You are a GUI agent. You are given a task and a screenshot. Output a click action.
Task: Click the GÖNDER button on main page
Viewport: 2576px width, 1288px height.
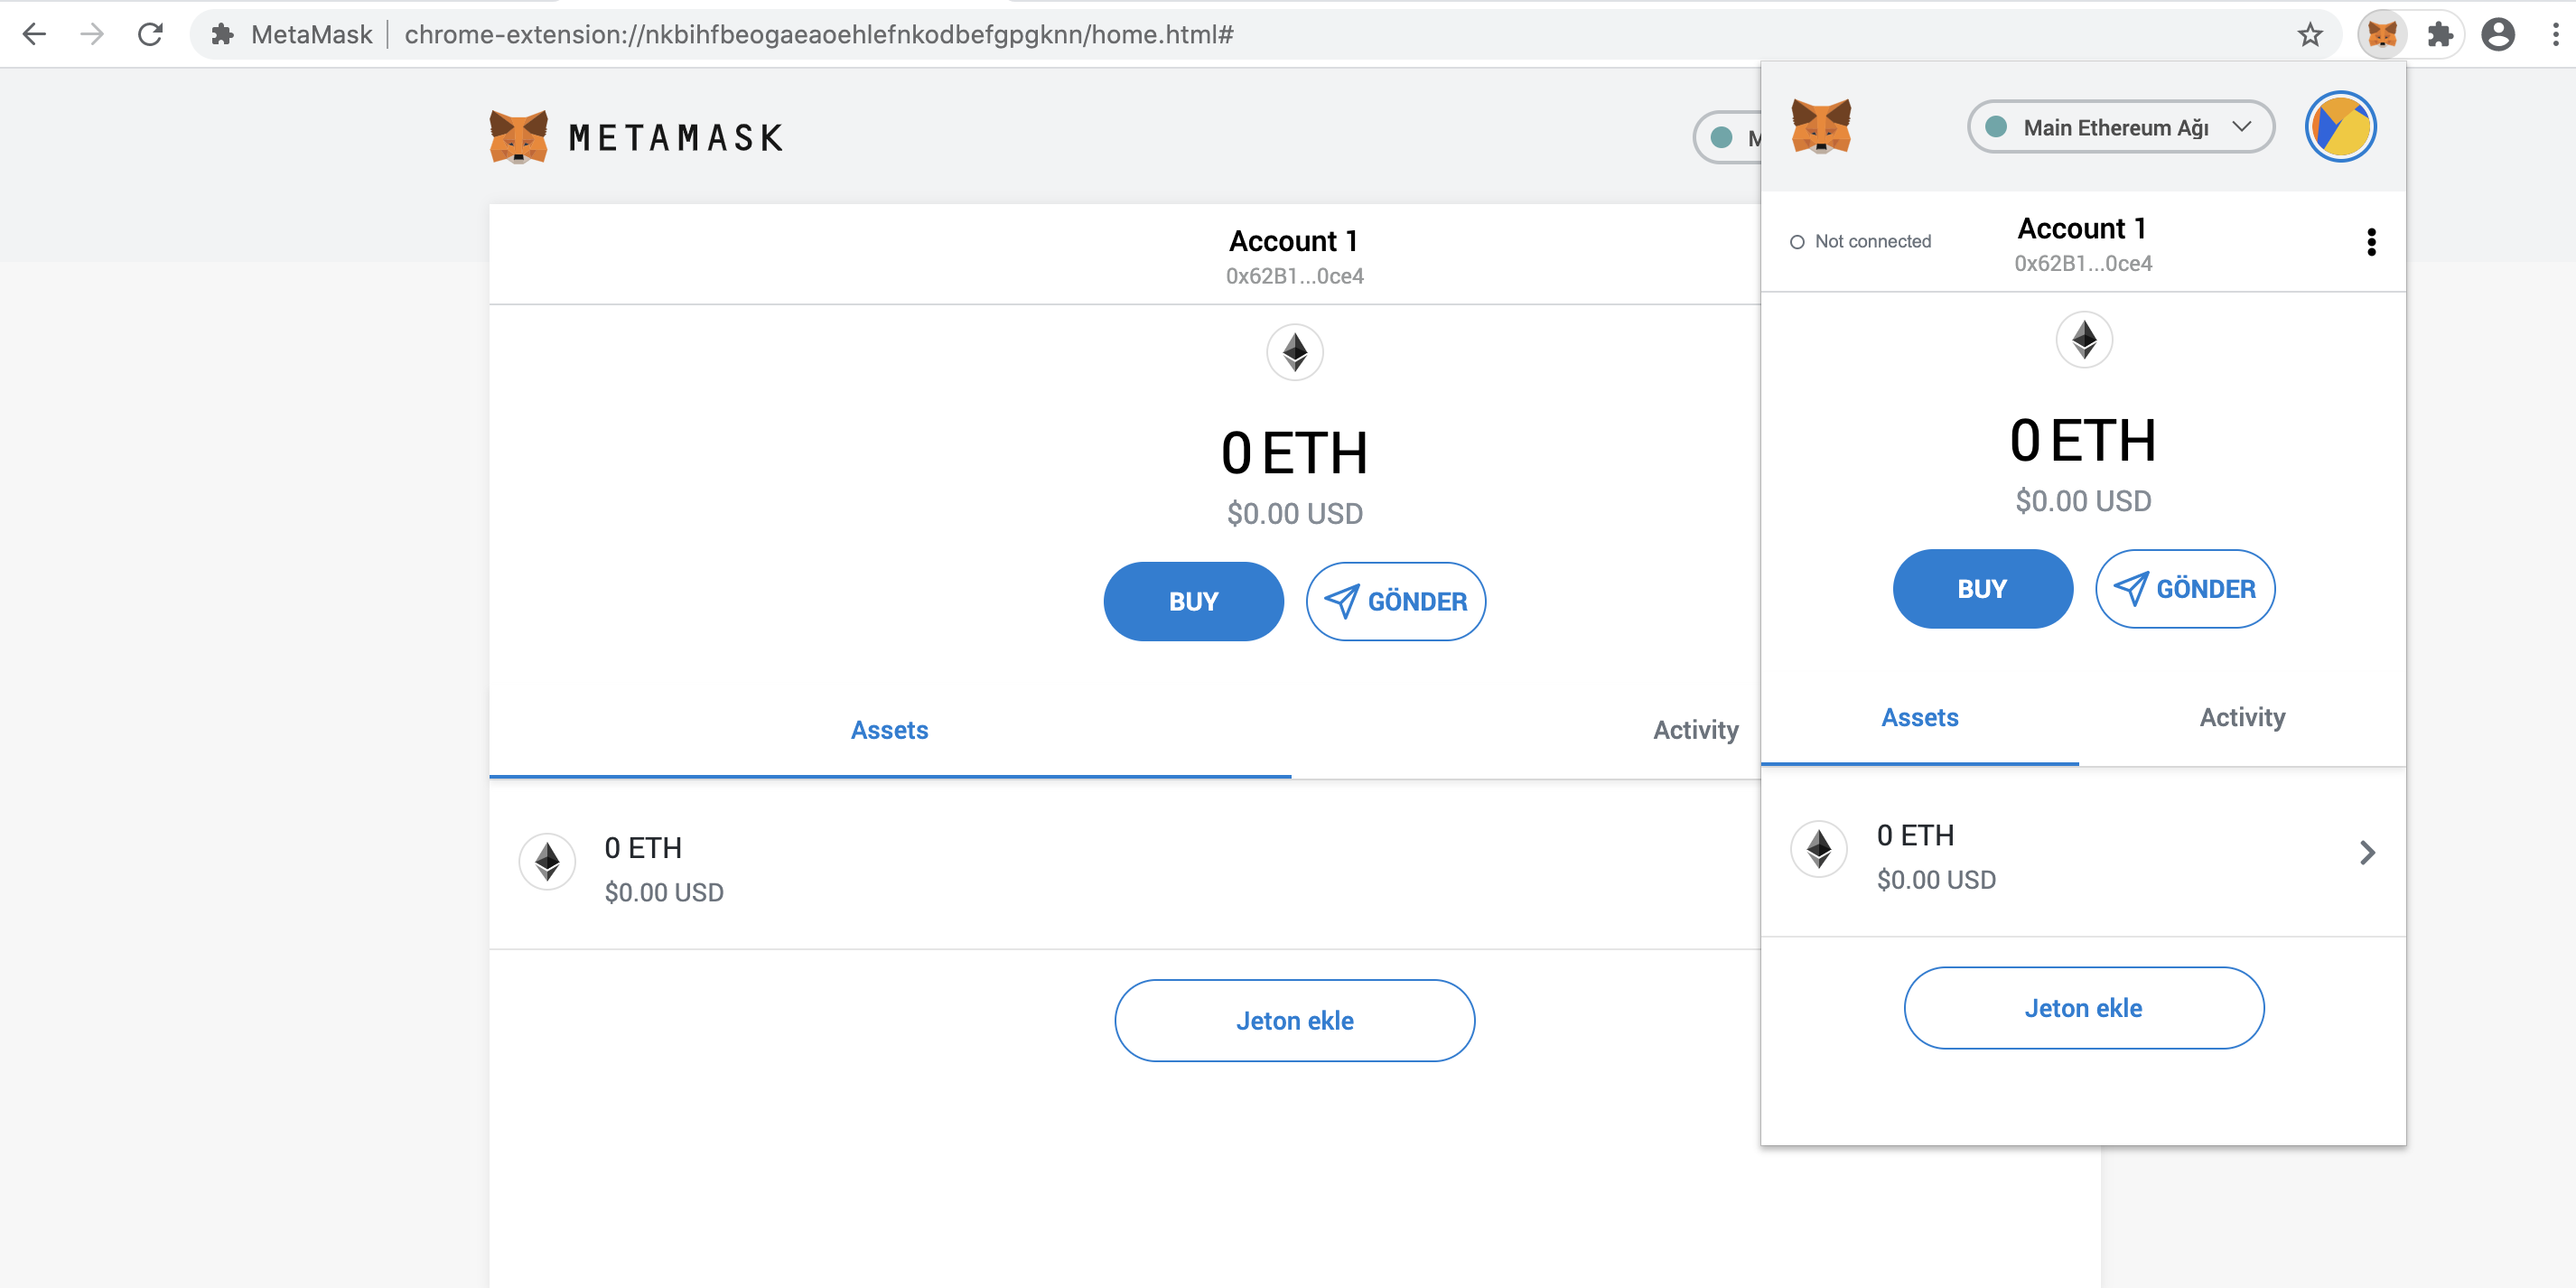tap(1395, 601)
